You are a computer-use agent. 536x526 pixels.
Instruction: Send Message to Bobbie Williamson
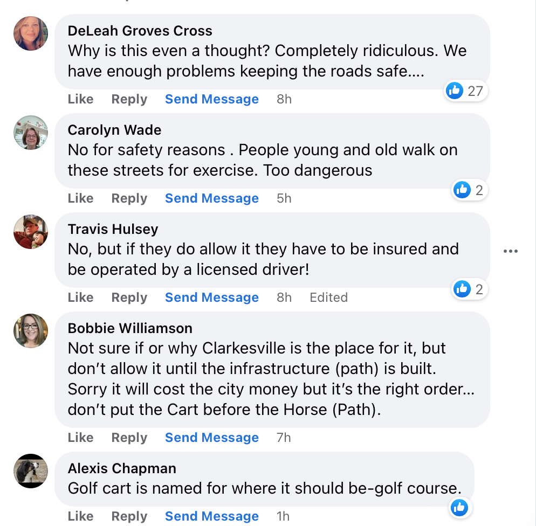[211, 438]
